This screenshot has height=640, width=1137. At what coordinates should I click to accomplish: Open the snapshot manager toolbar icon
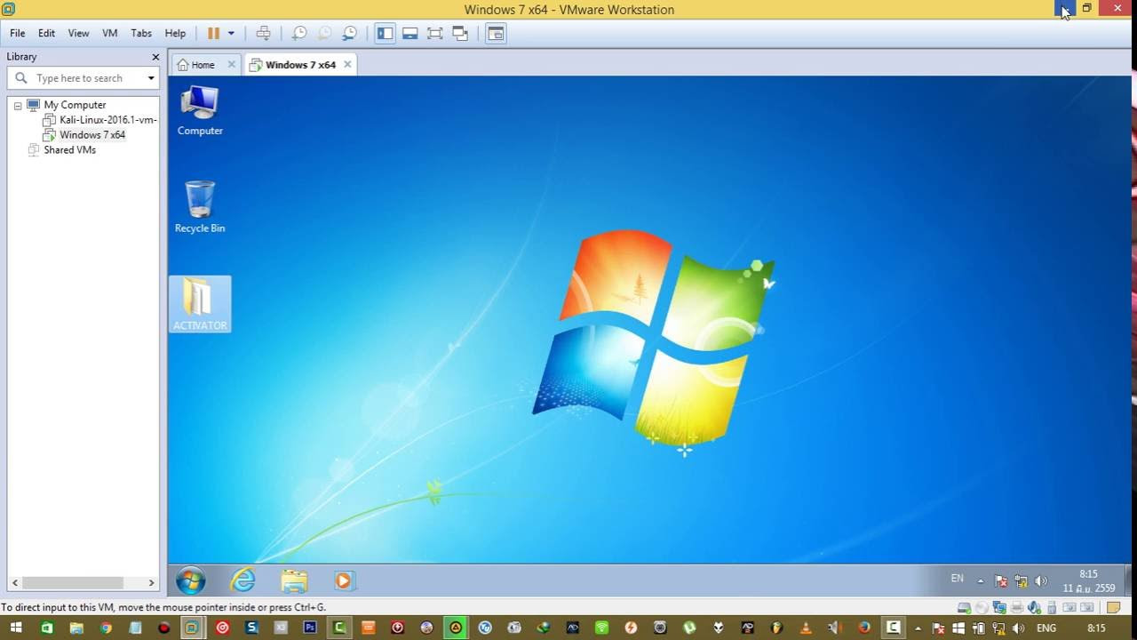tap(350, 33)
